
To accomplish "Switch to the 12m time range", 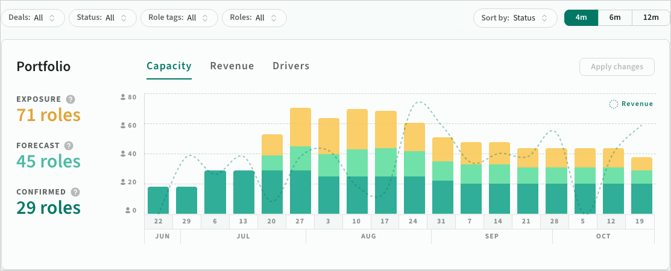I will tap(651, 17).
